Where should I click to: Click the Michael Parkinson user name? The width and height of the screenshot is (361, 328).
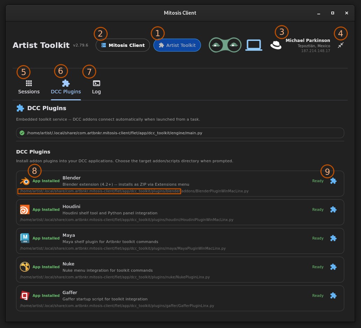pyautogui.click(x=308, y=40)
